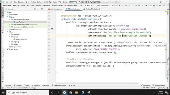Click the editor horizontal scrollbar
The width and height of the screenshot is (170, 95).
[98, 83]
